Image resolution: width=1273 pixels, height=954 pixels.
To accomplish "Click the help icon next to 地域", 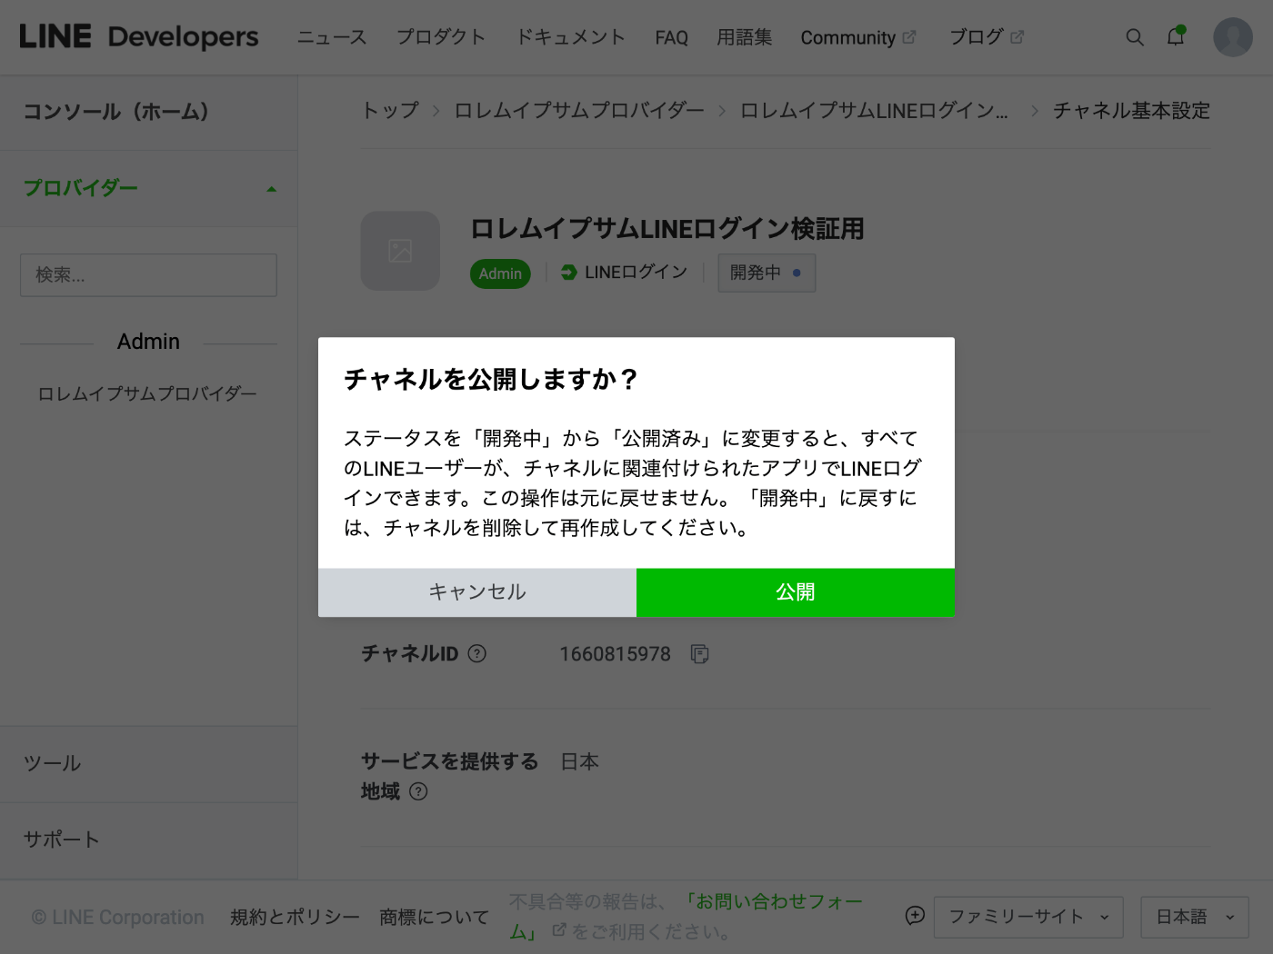I will point(418,791).
